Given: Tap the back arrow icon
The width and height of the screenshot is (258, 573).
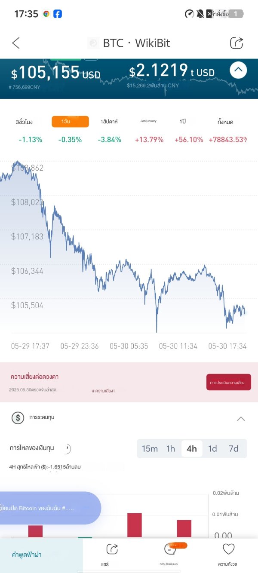Looking at the screenshot, I should coord(16,43).
